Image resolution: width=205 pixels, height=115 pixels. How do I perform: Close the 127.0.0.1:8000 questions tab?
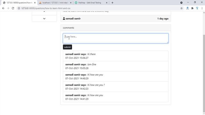click(x=35, y=3)
